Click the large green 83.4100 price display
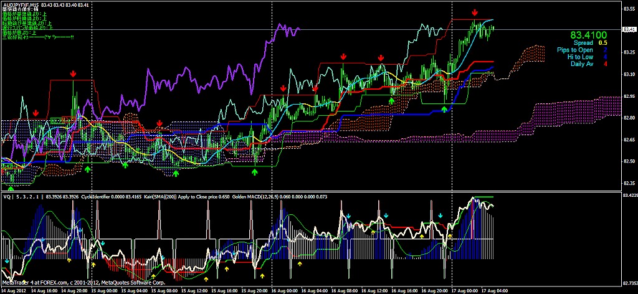Image resolution: width=638 pixels, height=294 pixels. click(x=589, y=36)
